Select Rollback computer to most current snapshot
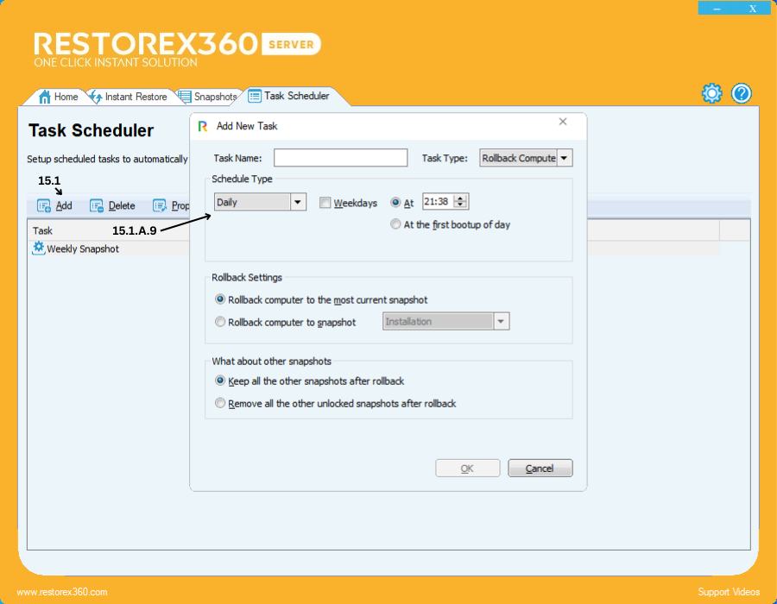The image size is (777, 604). tap(220, 299)
